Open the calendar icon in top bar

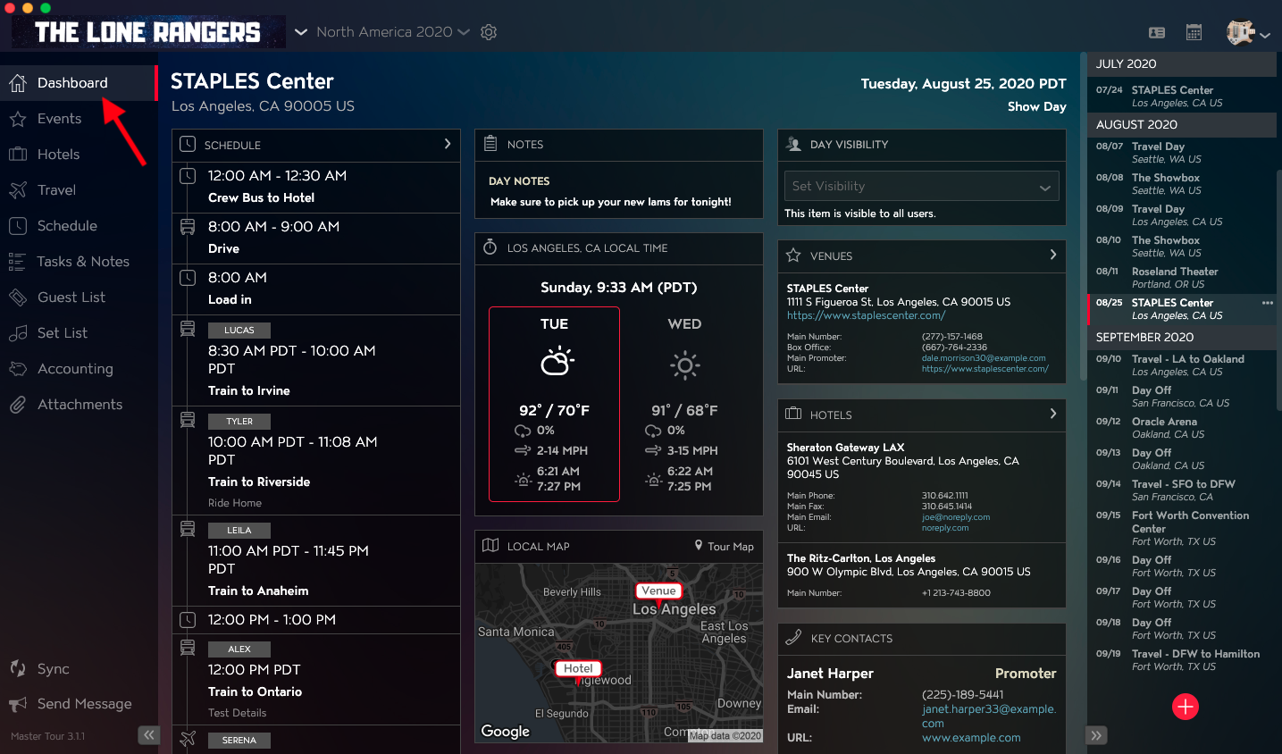point(1194,32)
